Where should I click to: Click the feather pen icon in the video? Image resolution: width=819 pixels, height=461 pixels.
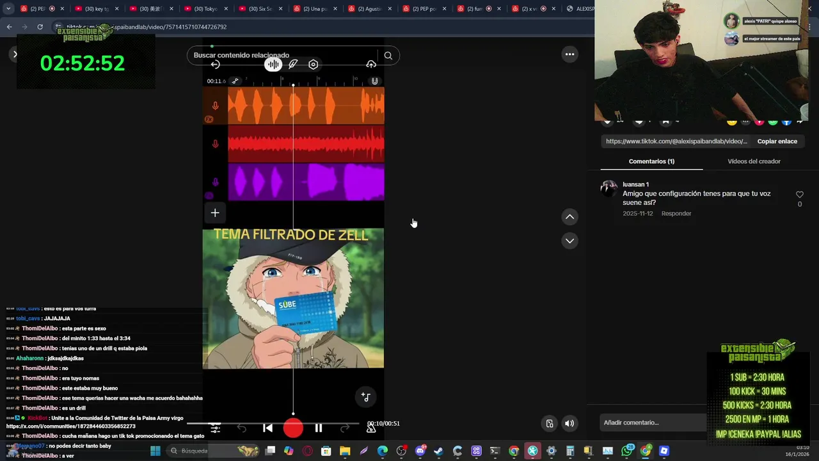coord(293,64)
